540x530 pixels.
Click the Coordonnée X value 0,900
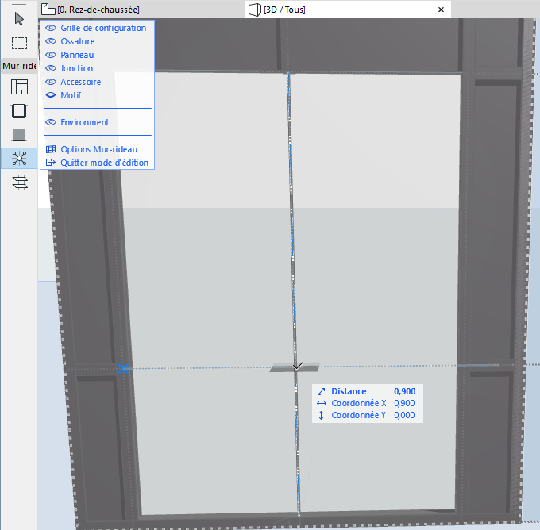(x=405, y=403)
